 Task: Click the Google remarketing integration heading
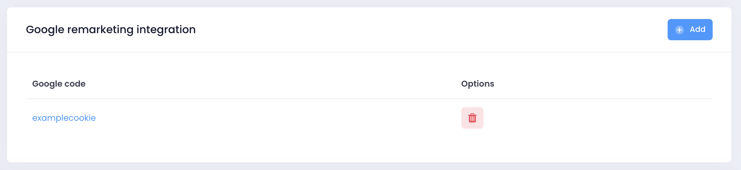(111, 30)
